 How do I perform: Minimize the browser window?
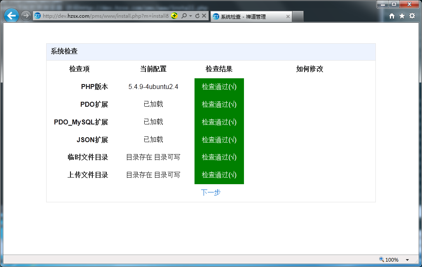tap(382, 4)
